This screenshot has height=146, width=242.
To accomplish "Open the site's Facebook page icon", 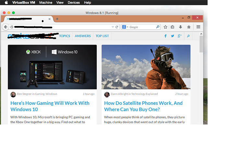I will [165, 36].
